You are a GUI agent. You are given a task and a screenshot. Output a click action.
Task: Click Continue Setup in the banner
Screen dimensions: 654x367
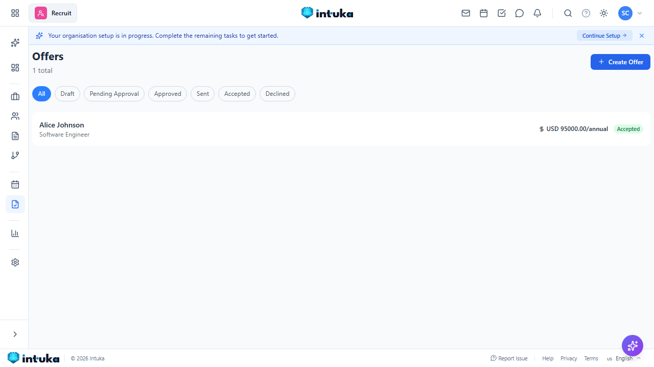click(x=604, y=36)
